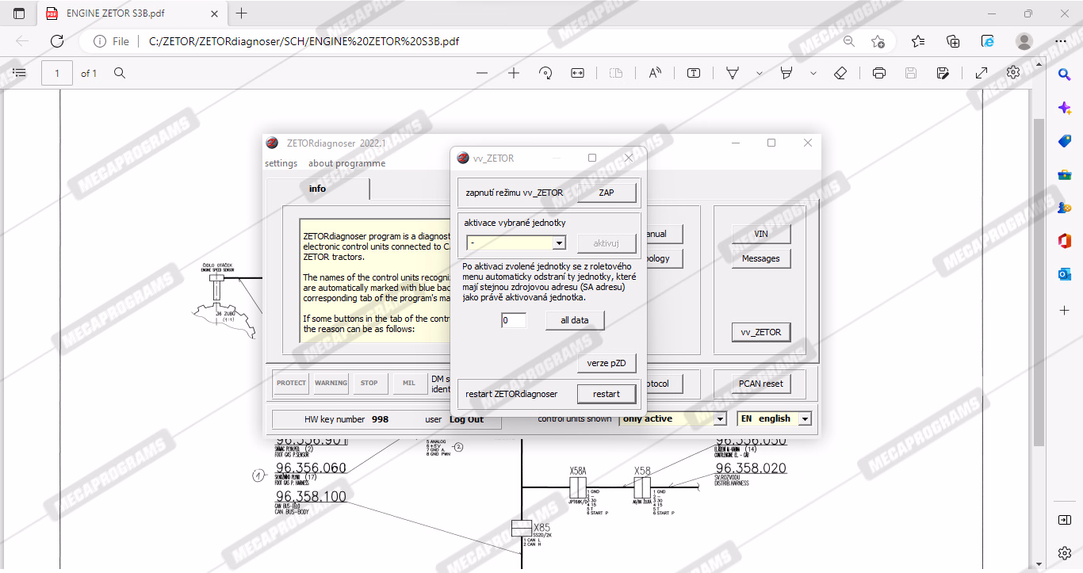Add this page to favorites
The width and height of the screenshot is (1083, 573).
pos(878,41)
